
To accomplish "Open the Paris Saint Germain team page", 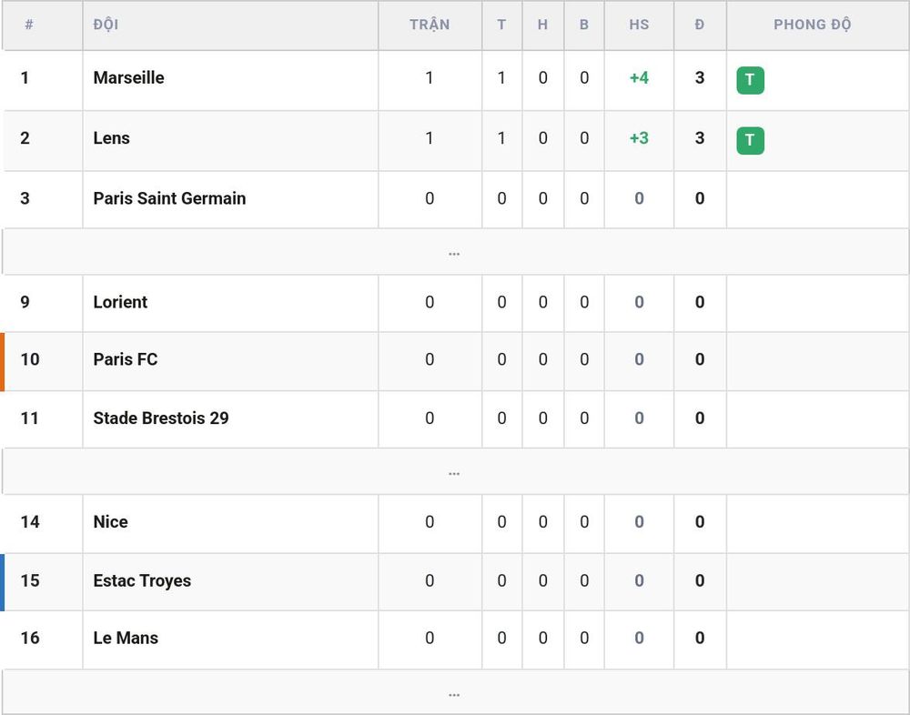I will [x=169, y=198].
